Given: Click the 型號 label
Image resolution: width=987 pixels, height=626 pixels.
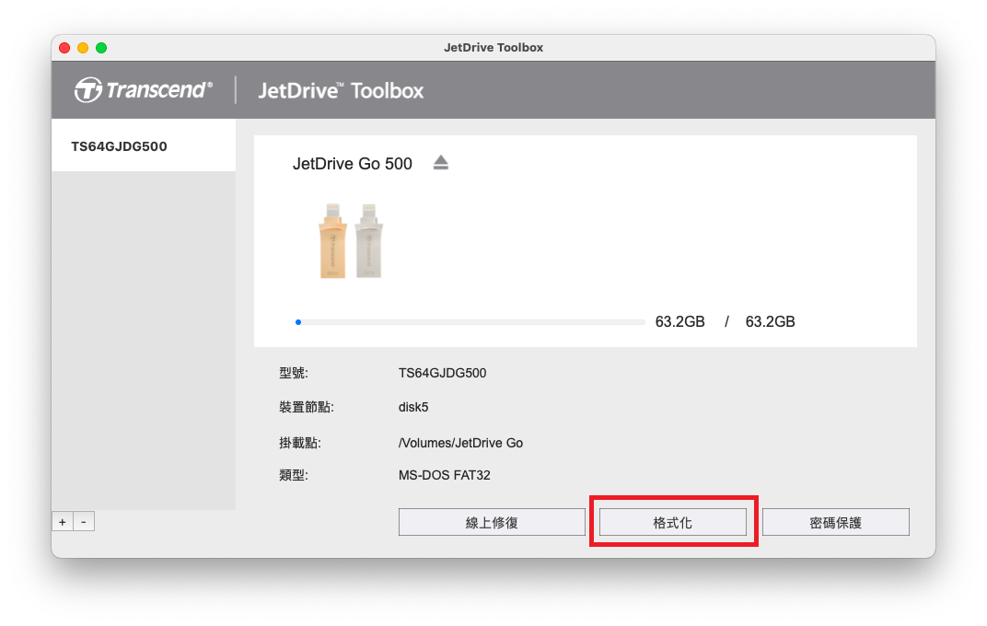Looking at the screenshot, I should click(294, 373).
